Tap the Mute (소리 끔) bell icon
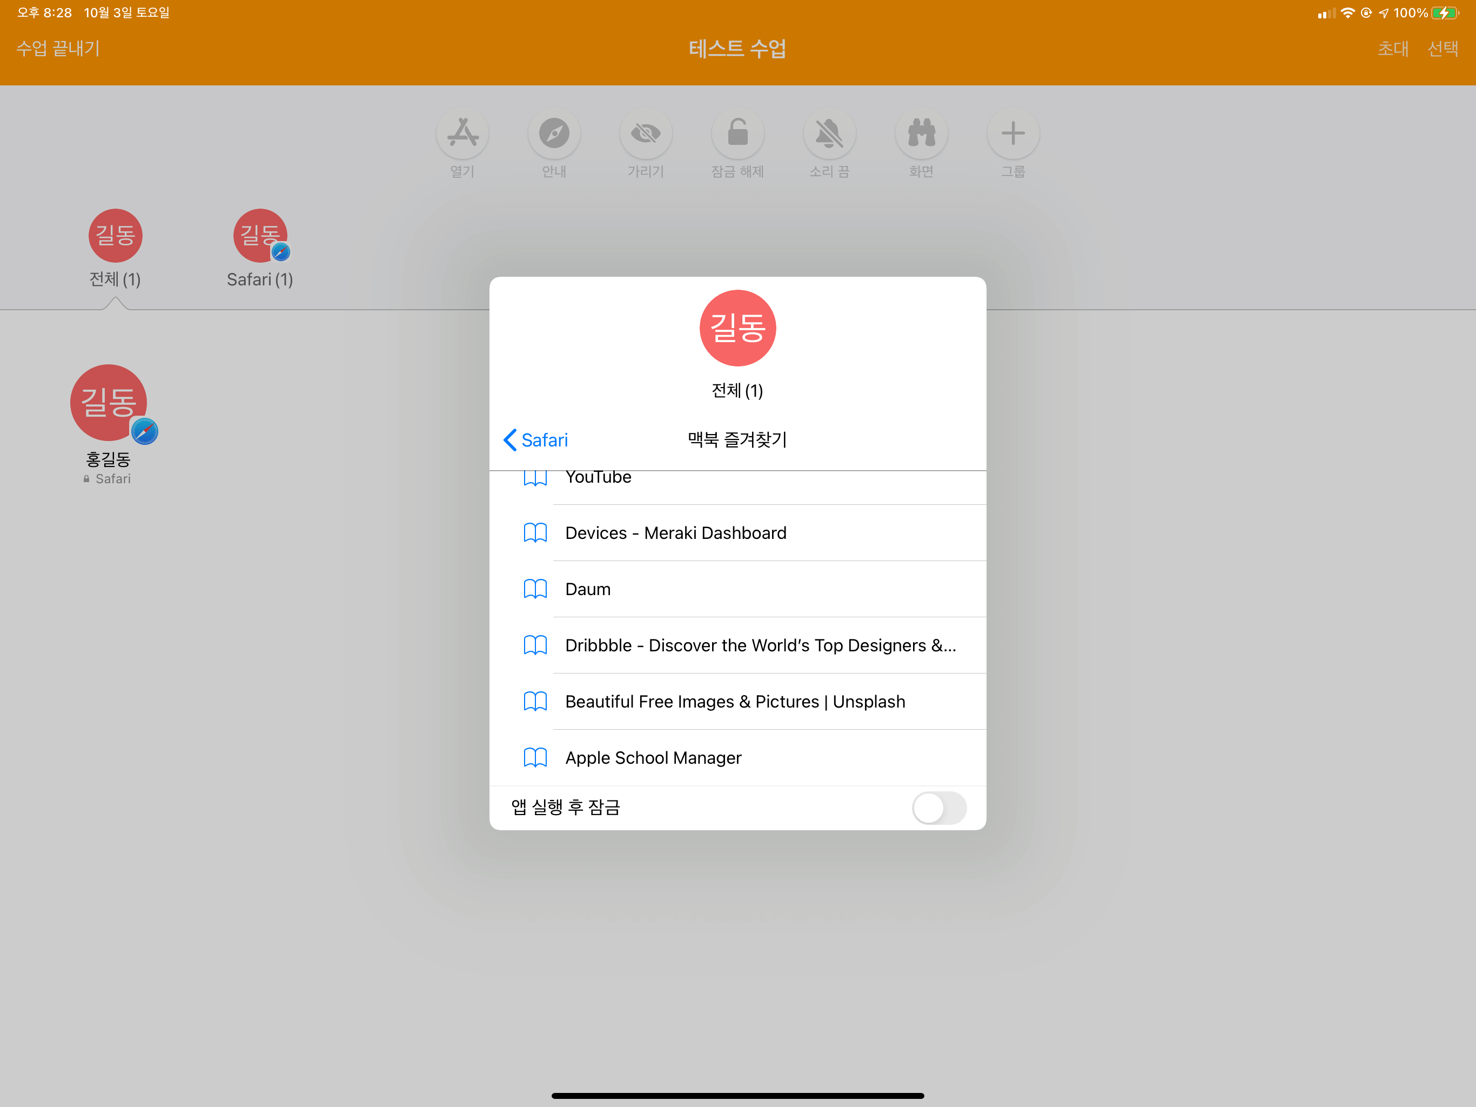 click(x=829, y=134)
